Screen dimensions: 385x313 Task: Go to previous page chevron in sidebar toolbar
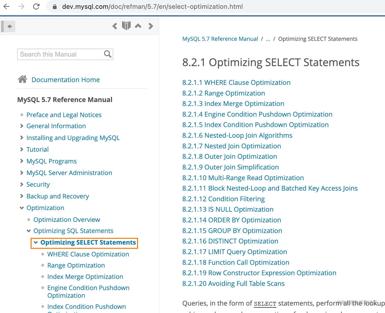[x=115, y=26]
